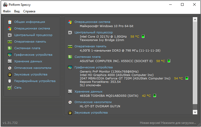Click the green CPU temperature indicator icon
Viewport: 201px width, 127px height.
(x=143, y=36)
